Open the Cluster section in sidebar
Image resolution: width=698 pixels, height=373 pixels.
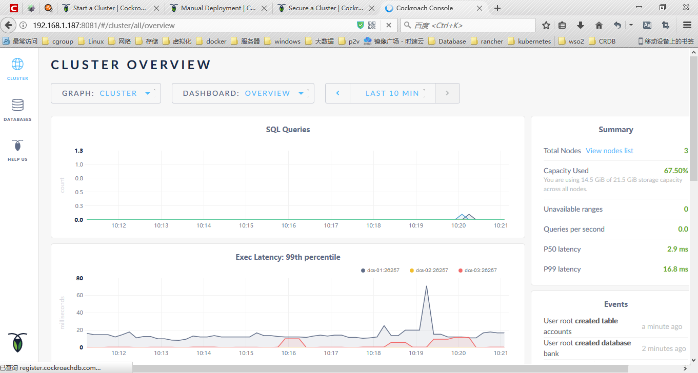click(17, 69)
